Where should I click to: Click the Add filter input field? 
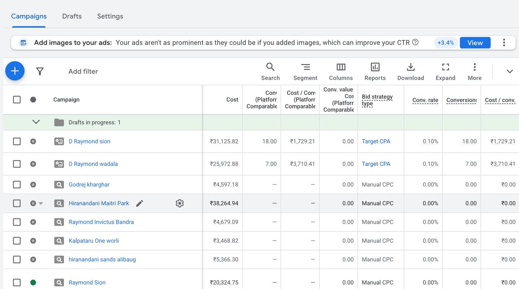[83, 71]
